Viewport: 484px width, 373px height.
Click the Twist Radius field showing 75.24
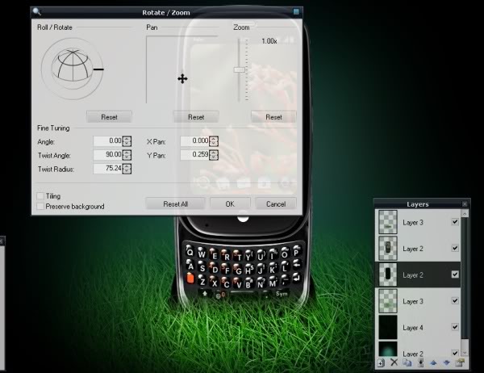tap(108, 169)
